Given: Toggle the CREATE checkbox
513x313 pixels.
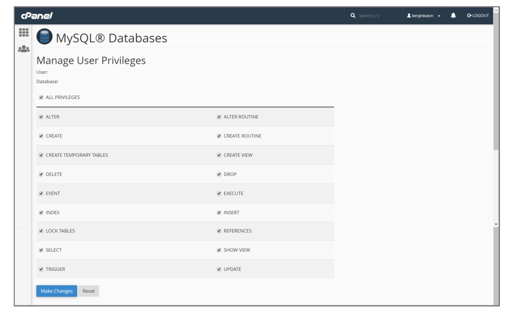Looking at the screenshot, I should pos(41,136).
